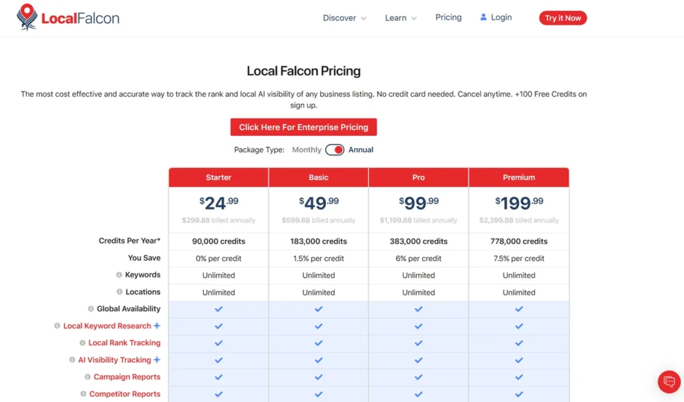Open the Pricing page in navigation

click(448, 17)
